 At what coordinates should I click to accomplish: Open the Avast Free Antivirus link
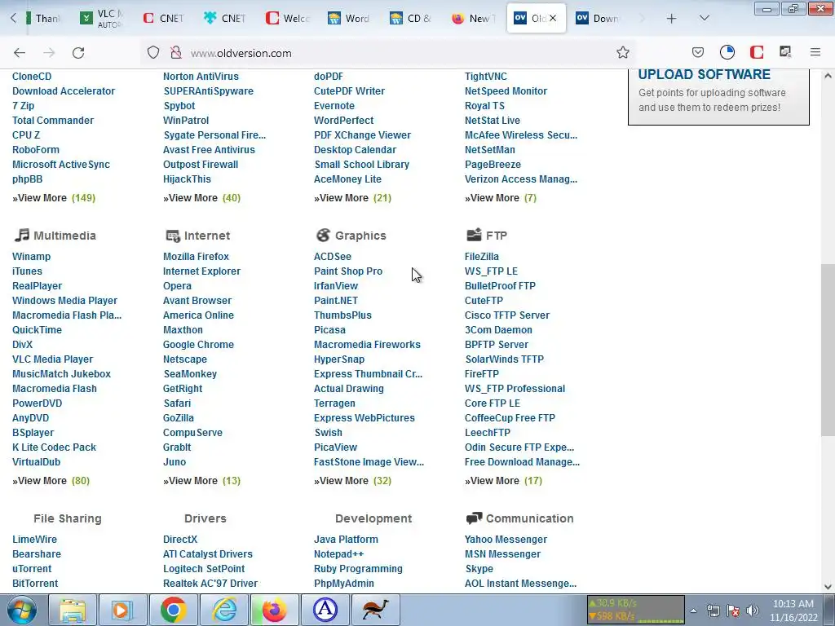point(209,150)
